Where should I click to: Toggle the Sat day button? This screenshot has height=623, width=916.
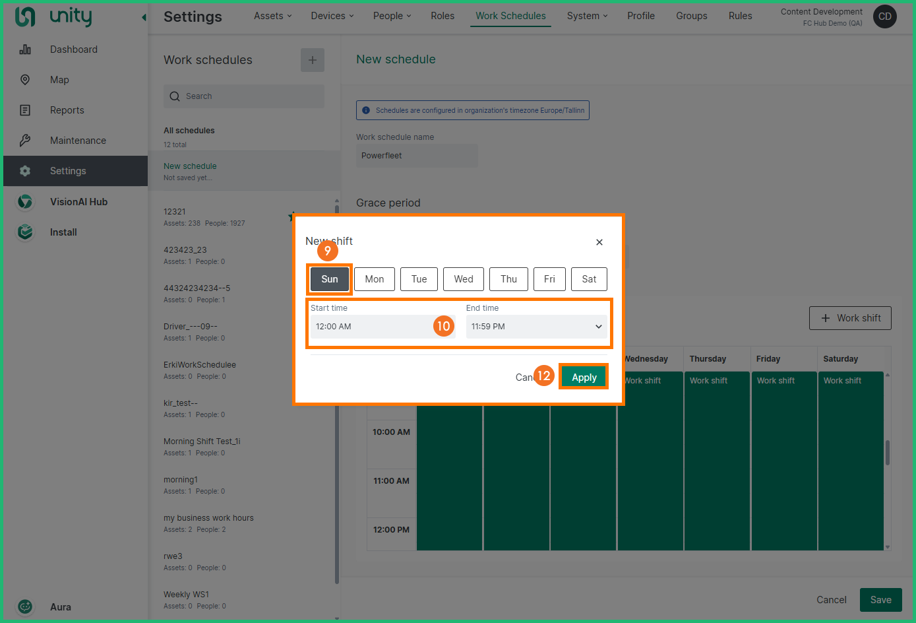pos(589,279)
